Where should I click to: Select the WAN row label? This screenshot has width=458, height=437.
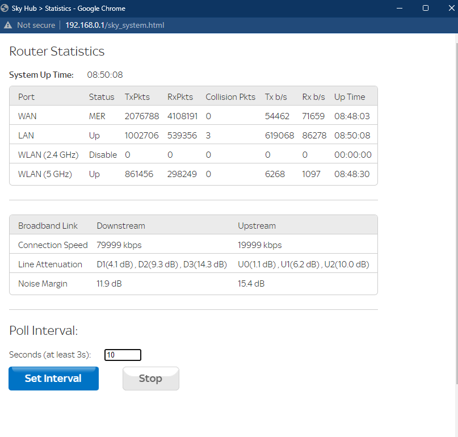click(27, 116)
